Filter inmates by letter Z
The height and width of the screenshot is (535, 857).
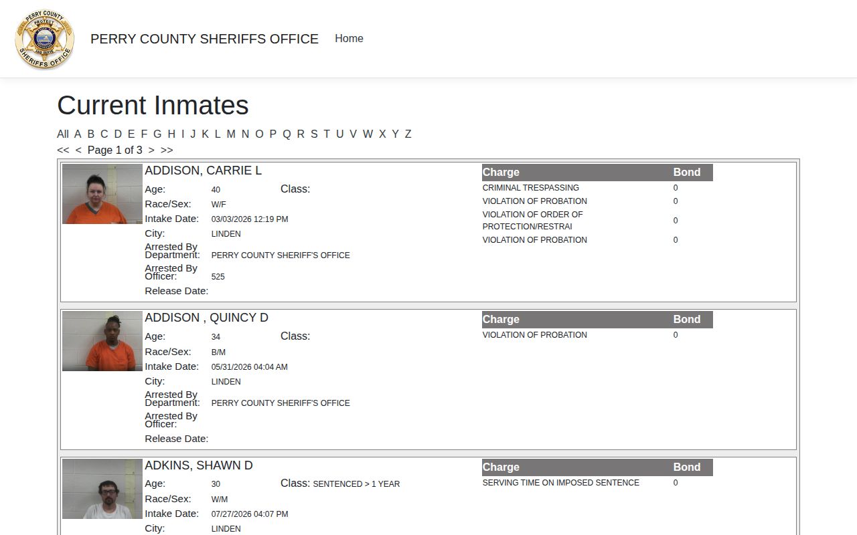[x=408, y=134]
